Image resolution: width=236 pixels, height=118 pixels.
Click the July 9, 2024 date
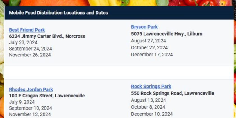pos(22,102)
